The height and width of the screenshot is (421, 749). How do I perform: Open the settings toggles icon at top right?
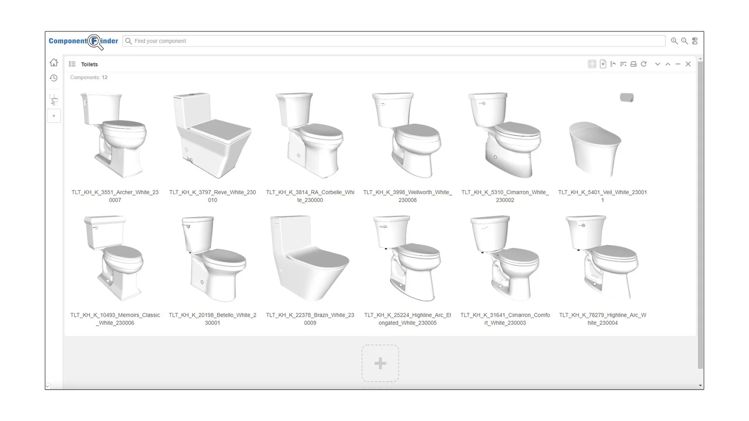(x=694, y=41)
